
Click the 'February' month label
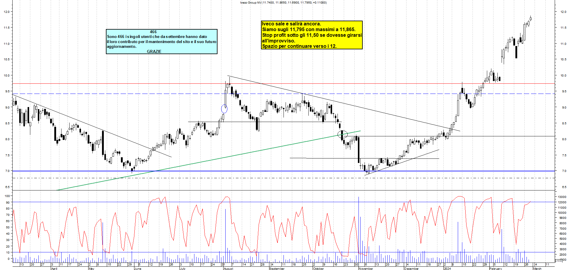coord(496,269)
